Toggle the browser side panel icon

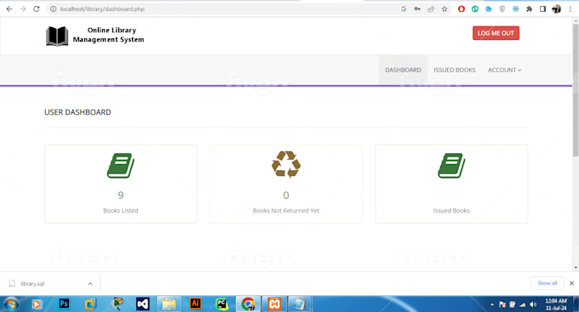pyautogui.click(x=543, y=9)
